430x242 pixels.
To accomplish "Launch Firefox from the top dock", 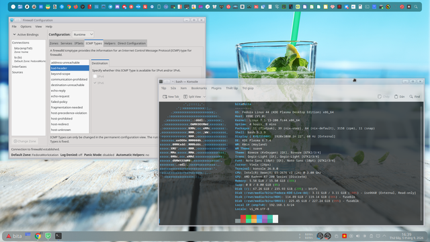I will pyautogui.click(x=75, y=7).
